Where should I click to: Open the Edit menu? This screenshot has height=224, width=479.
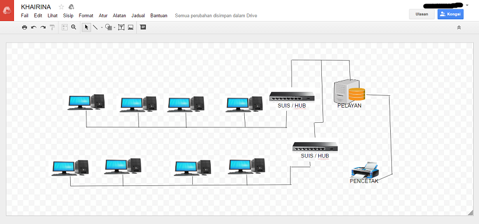(38, 15)
